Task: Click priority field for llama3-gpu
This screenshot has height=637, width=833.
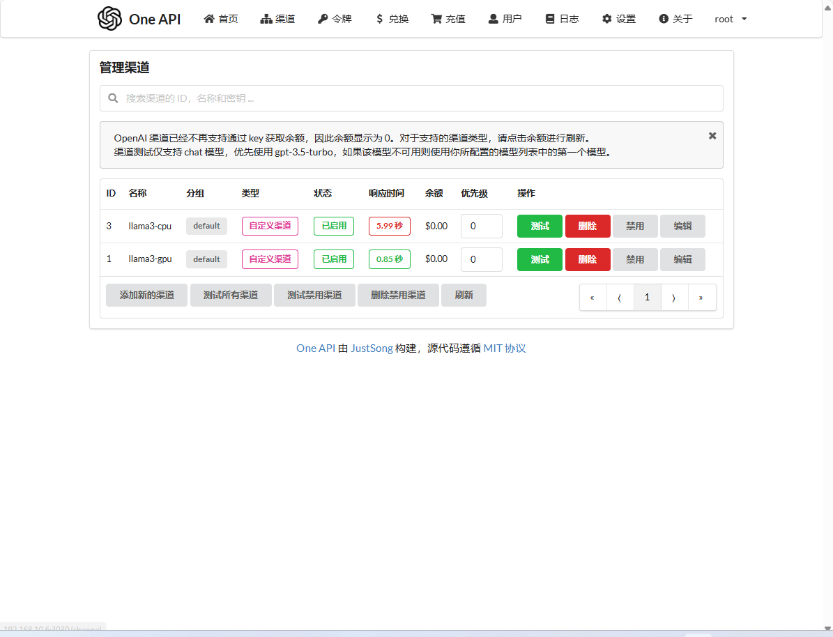Action: (x=481, y=259)
